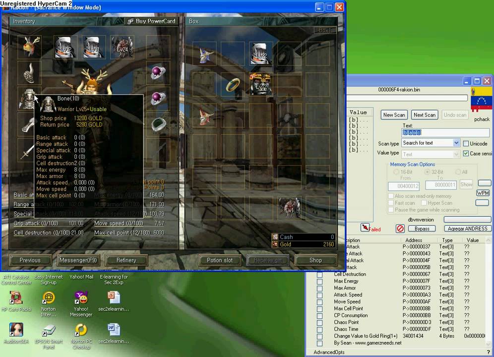Click the Previous button
The width and height of the screenshot is (494, 357).
click(30, 260)
